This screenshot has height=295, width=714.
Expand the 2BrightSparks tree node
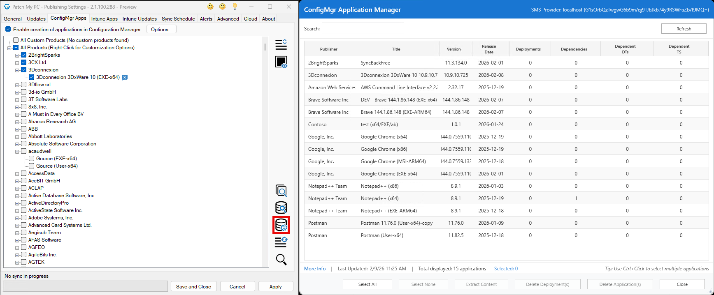17,55
